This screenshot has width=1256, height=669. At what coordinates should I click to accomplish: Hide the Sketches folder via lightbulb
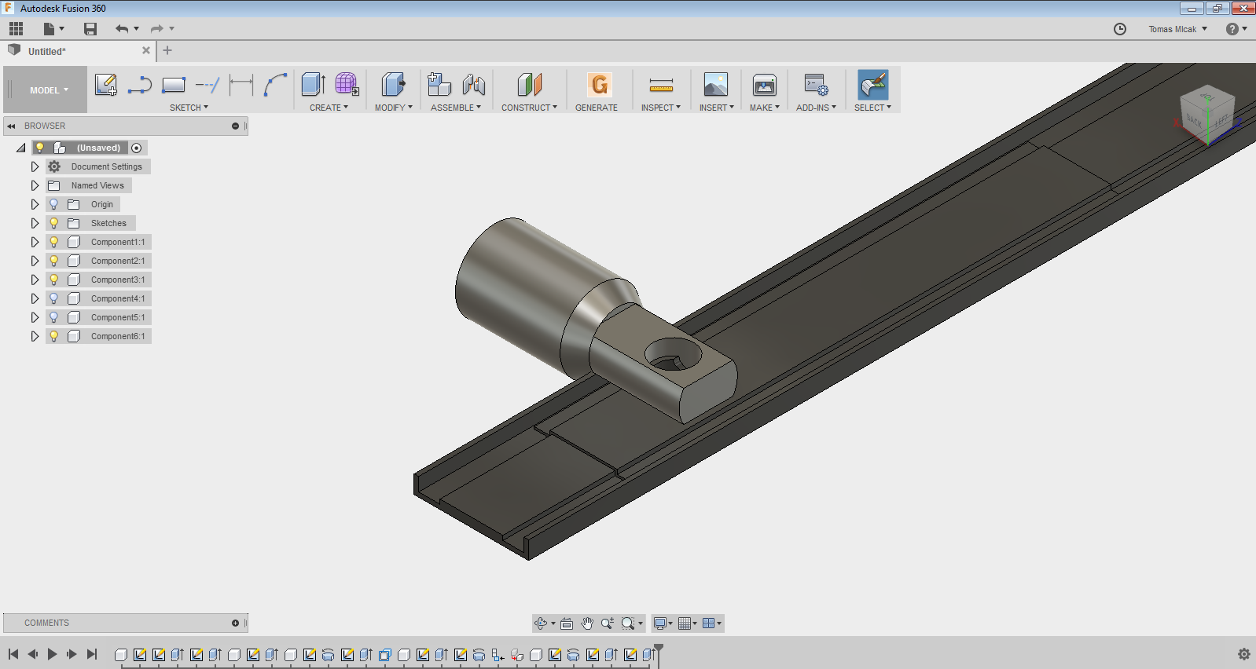tap(54, 223)
